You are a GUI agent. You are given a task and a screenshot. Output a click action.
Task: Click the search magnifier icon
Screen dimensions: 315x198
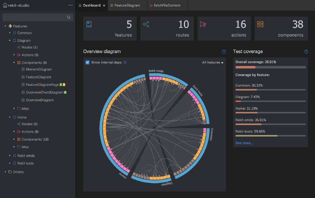tap(69, 17)
